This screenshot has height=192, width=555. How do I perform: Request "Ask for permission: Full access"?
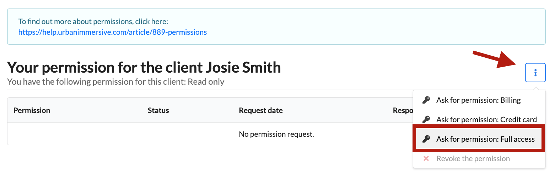(485, 139)
